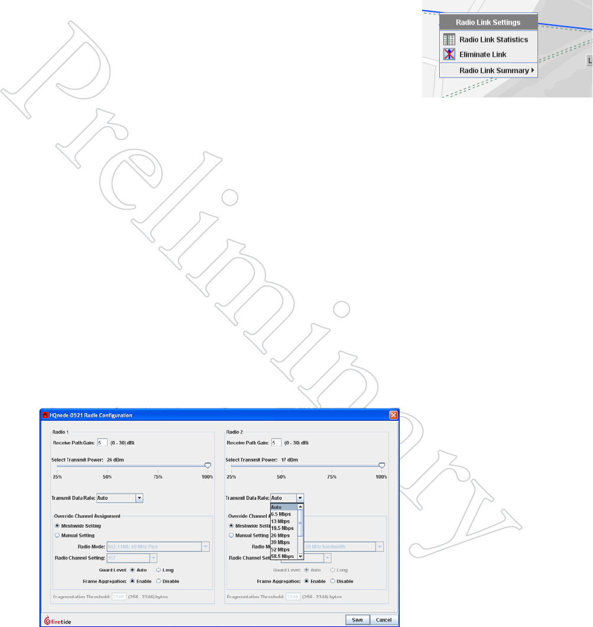Viewport: 593px width, 627px height.
Task: Open Radio Link Statistics table icon
Action: [x=449, y=39]
